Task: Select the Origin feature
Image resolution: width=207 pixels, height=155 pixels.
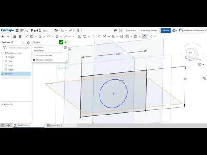Action: point(11,57)
